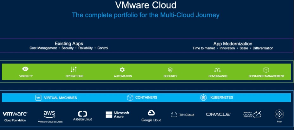Click the Cost Management text
Screen dimensions: 294x130
(43, 48)
